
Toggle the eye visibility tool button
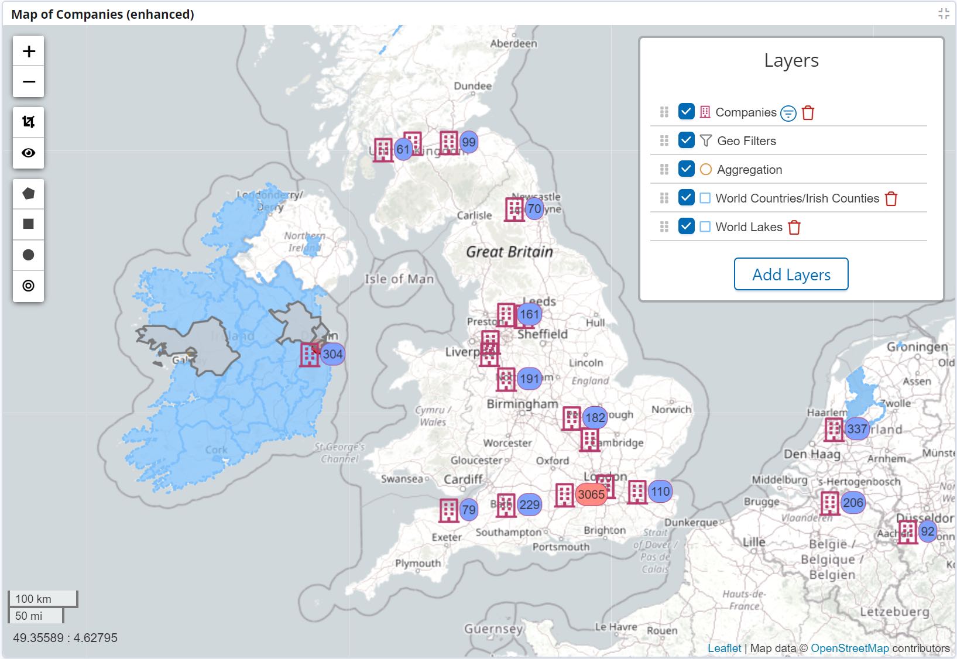pos(29,153)
